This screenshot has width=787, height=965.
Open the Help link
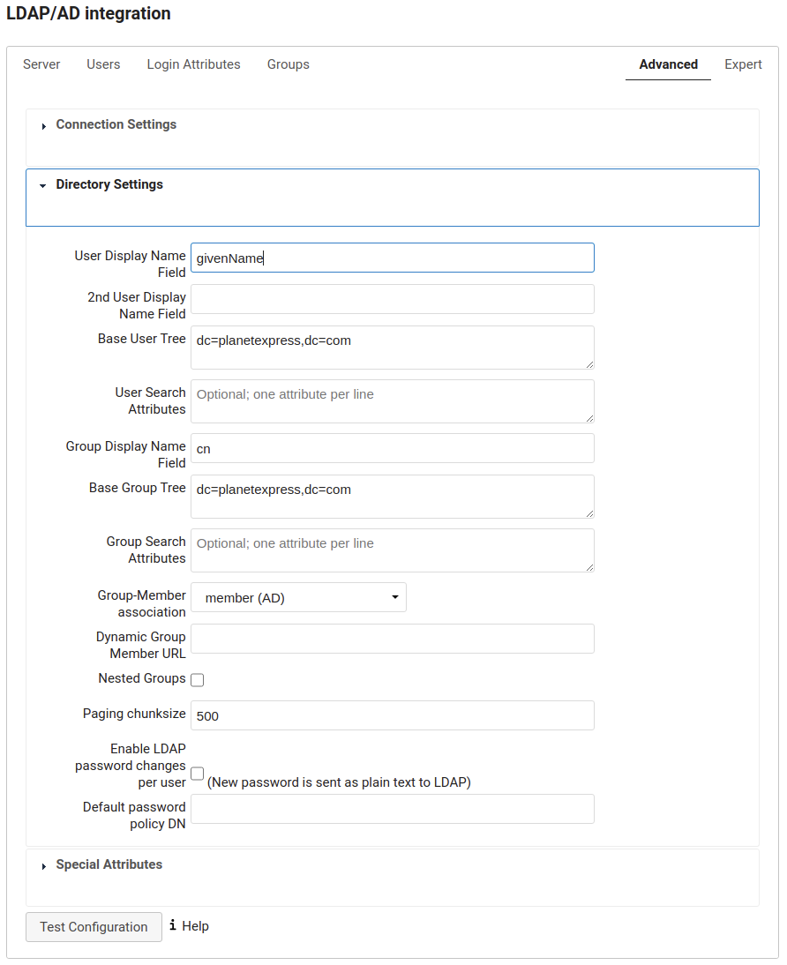pos(195,926)
